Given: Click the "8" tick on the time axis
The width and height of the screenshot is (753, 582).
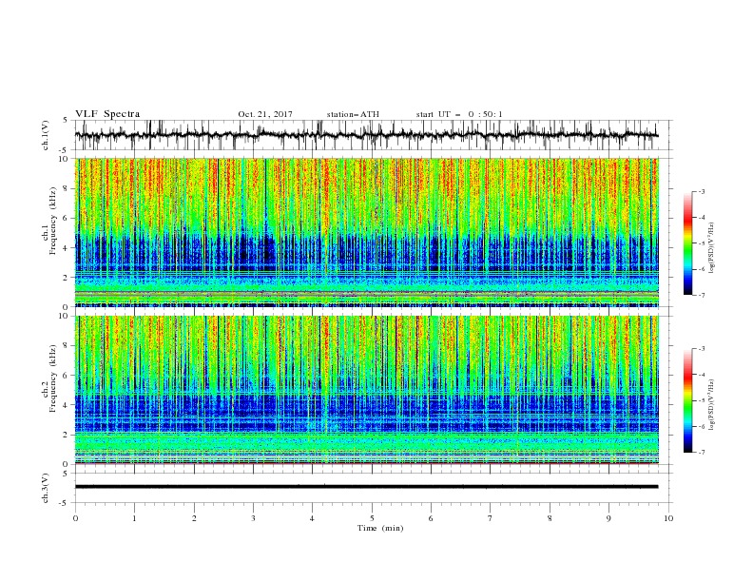Looking at the screenshot, I should click(550, 518).
